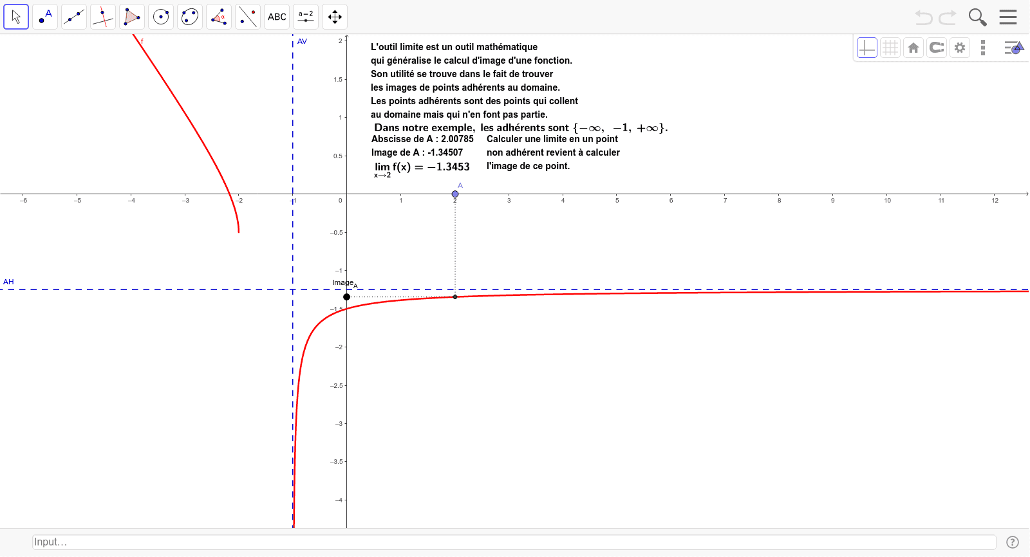Screen dimensions: 1030x557
Task: Select the Angle tool
Action: (219, 17)
